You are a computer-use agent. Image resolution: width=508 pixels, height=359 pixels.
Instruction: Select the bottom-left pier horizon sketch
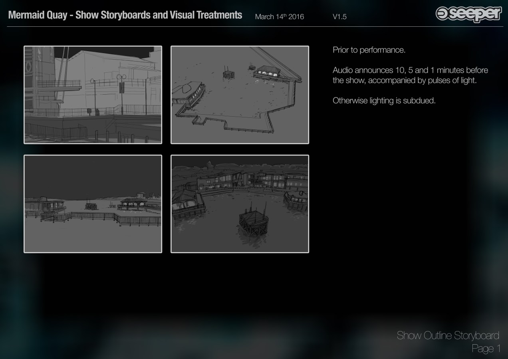click(93, 204)
